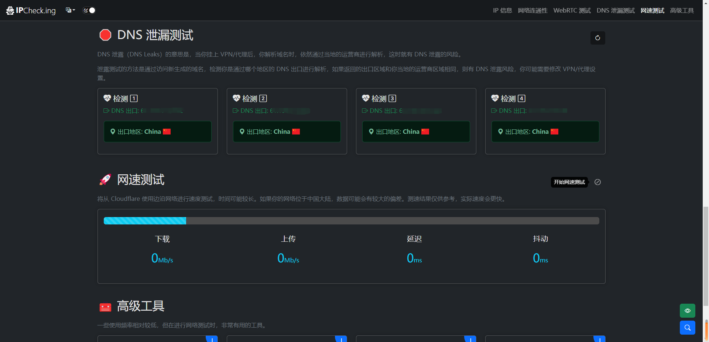Click the 出口地区 China box in 检测 2
This screenshot has height=342, width=709.
[x=287, y=132]
